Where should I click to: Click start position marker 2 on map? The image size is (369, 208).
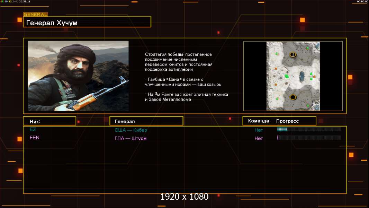293,55
